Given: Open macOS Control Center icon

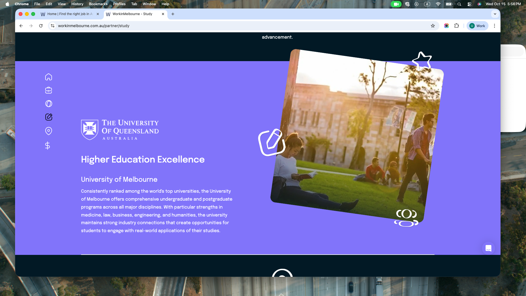Looking at the screenshot, I should coord(469,4).
